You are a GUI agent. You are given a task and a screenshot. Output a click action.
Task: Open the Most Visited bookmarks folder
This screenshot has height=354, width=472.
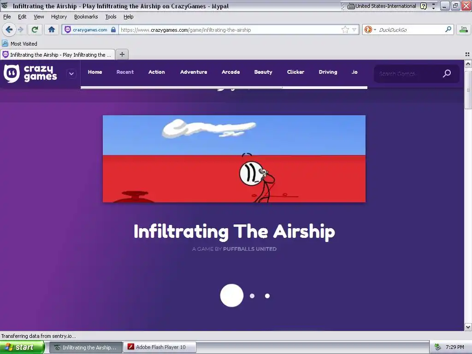tap(20, 44)
